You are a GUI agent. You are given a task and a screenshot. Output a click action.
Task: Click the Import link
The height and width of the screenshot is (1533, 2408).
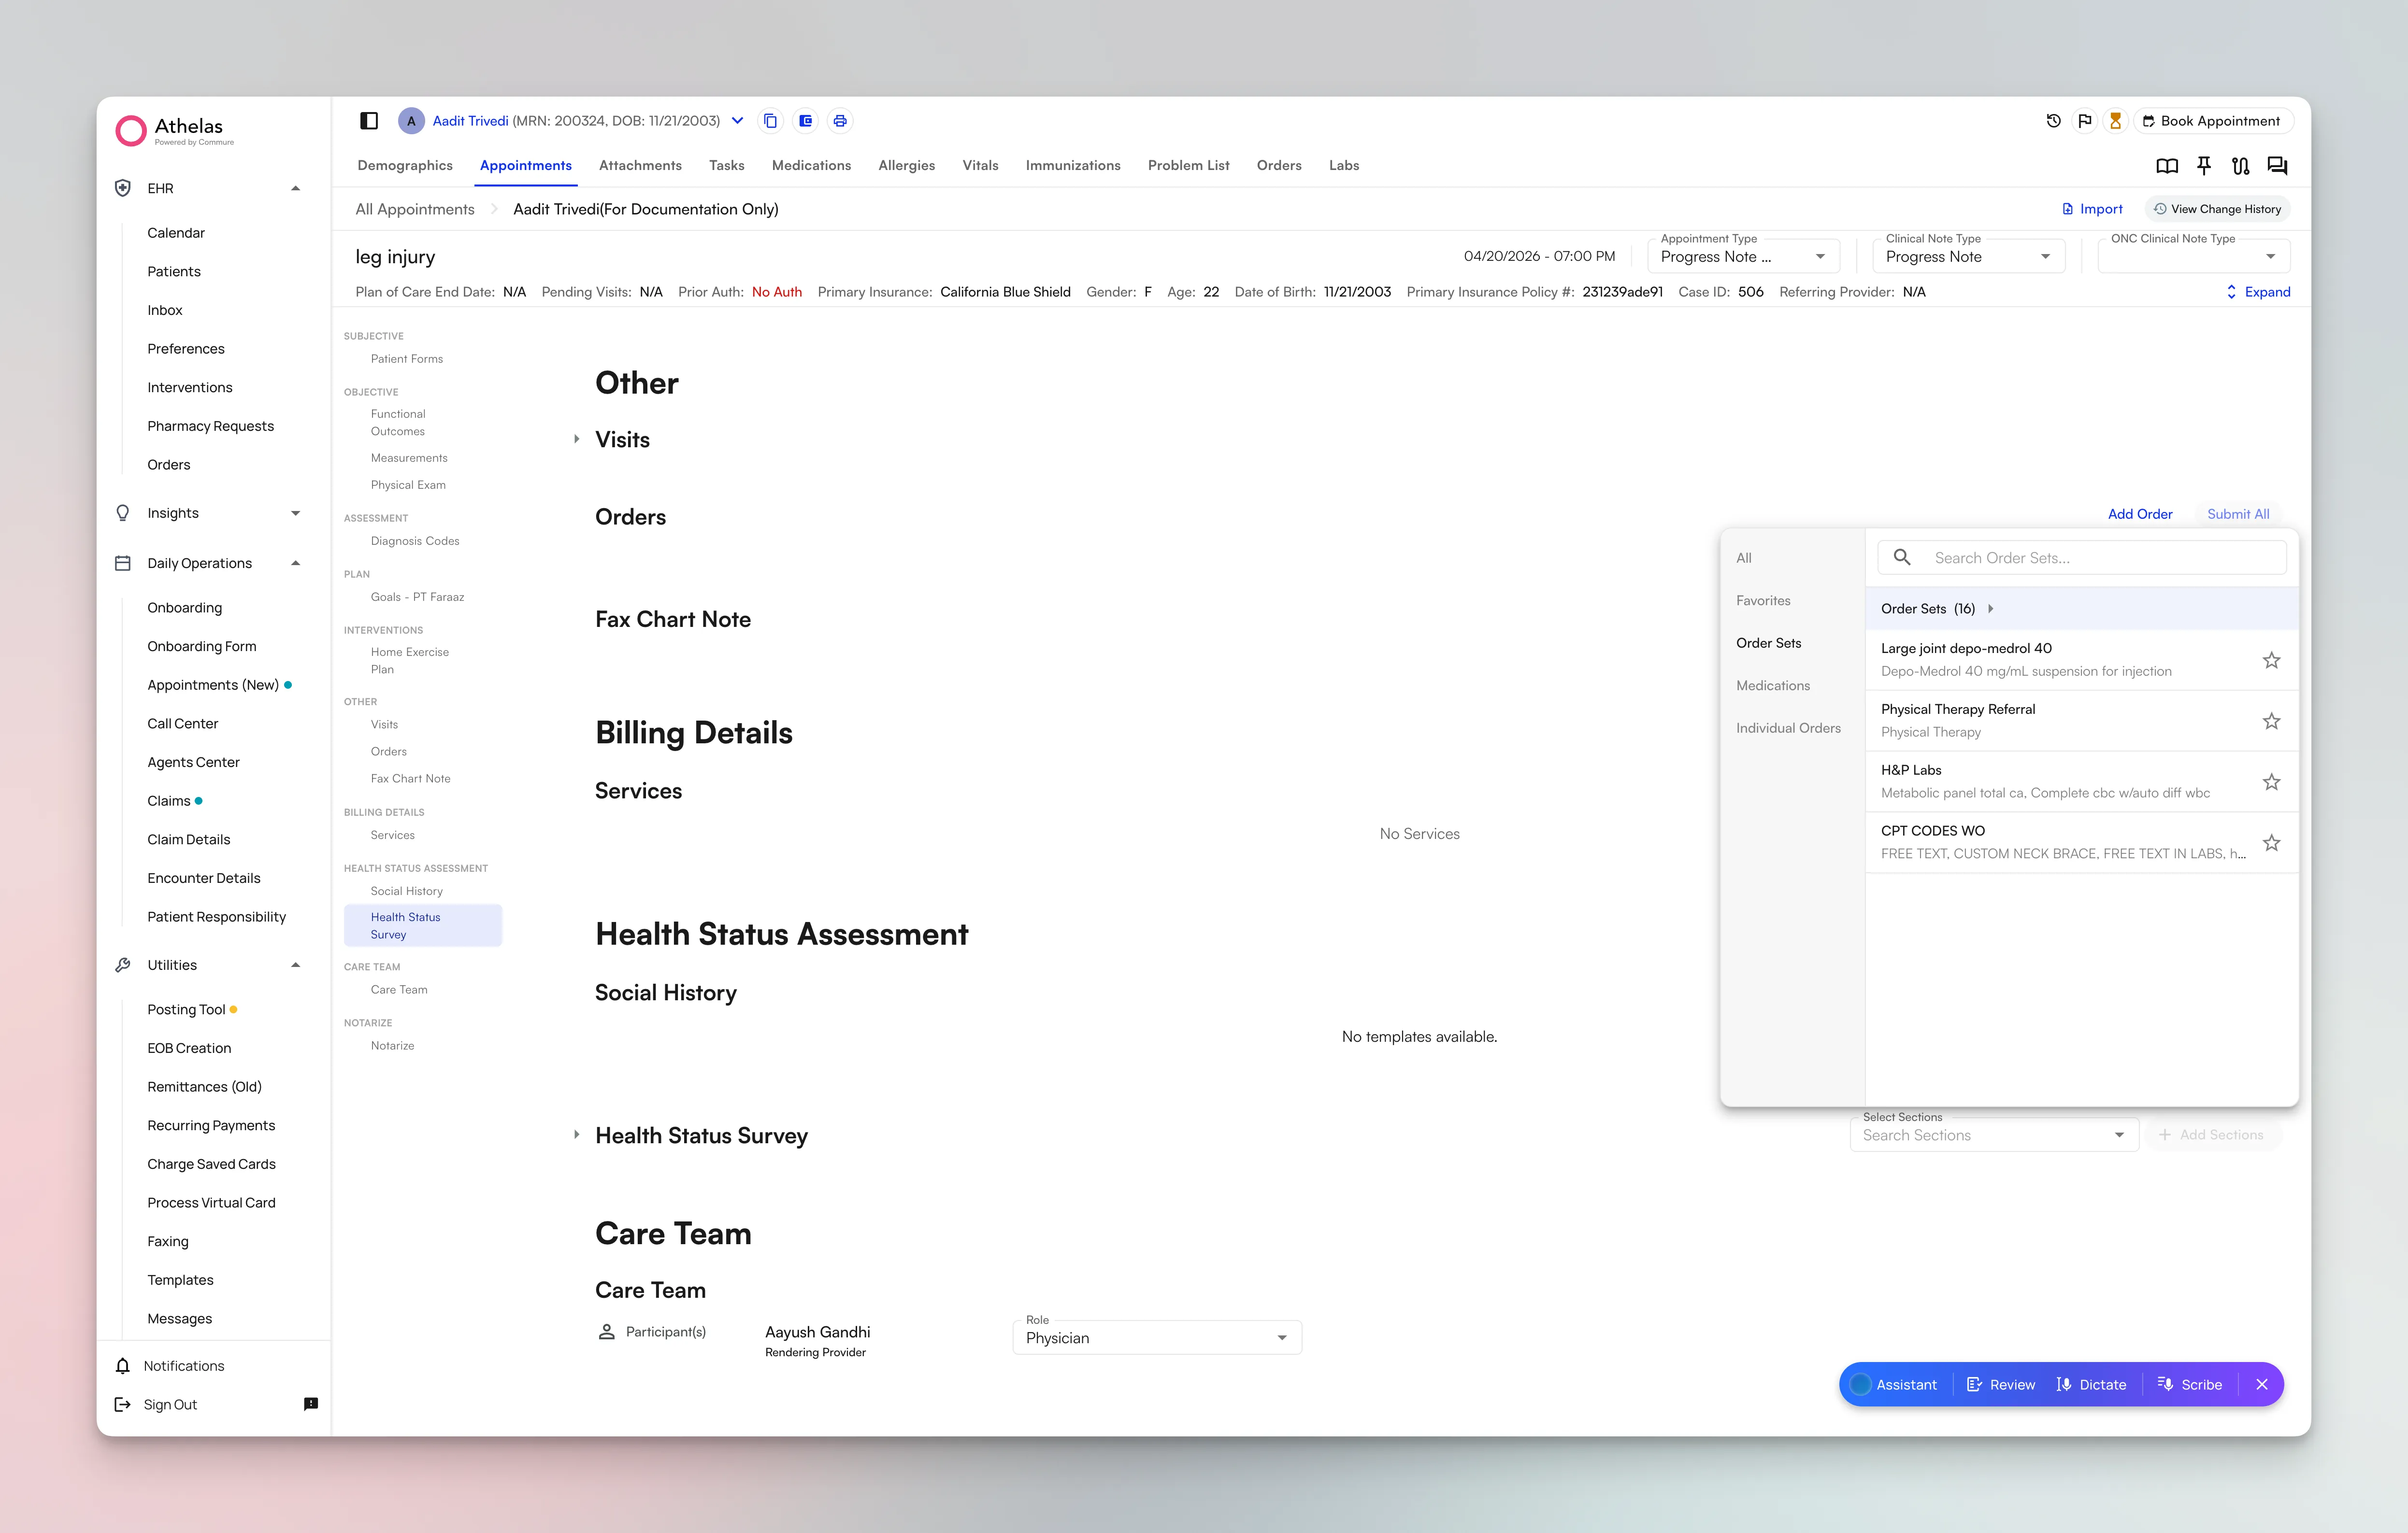2092,209
